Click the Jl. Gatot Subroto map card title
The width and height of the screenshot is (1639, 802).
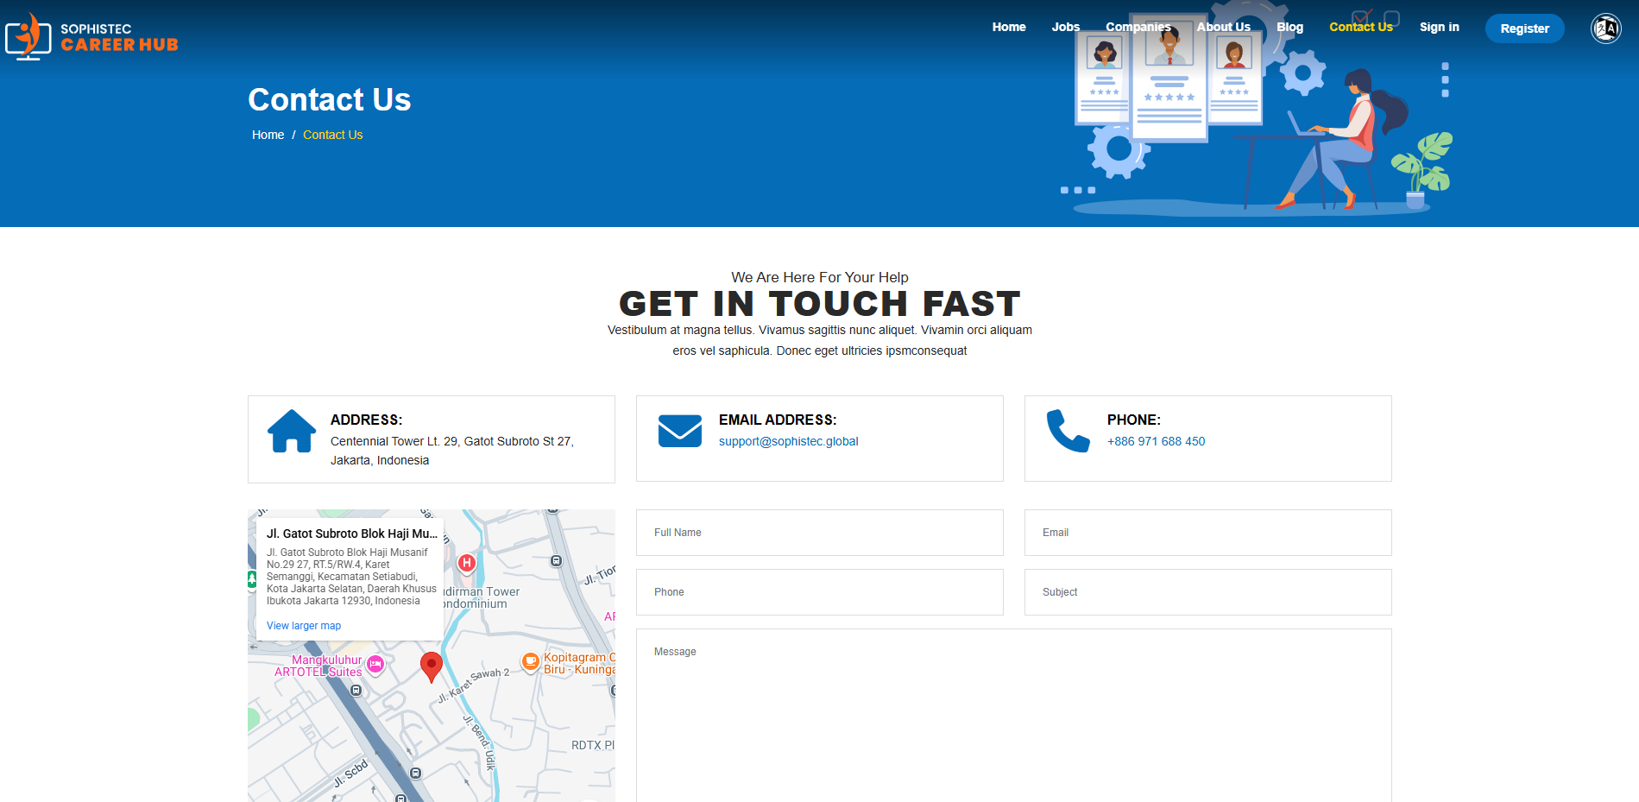[352, 534]
